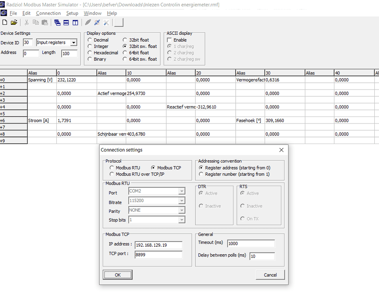Open the Stop bits dropdown

click(182, 220)
